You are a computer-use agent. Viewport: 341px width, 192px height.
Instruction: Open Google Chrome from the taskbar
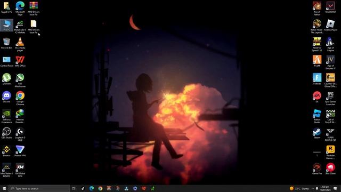click(x=100, y=188)
